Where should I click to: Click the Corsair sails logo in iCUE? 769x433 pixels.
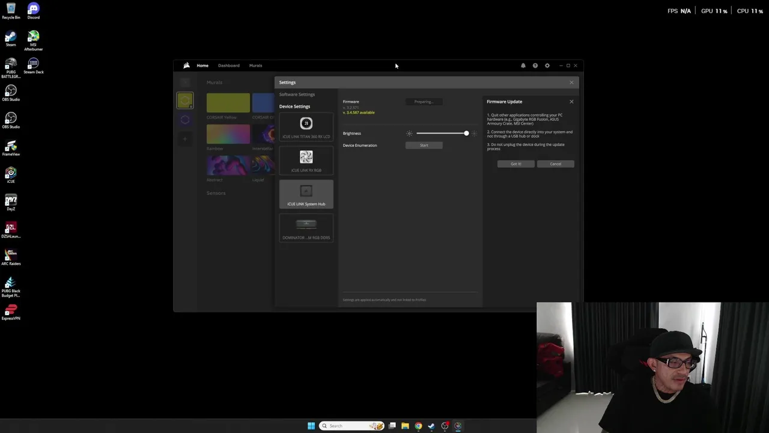tap(186, 66)
